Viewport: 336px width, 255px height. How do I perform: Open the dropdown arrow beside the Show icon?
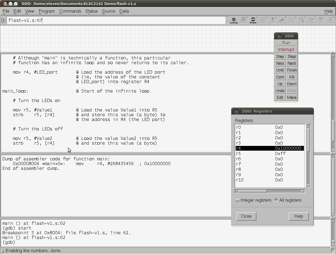[x=304, y=17]
